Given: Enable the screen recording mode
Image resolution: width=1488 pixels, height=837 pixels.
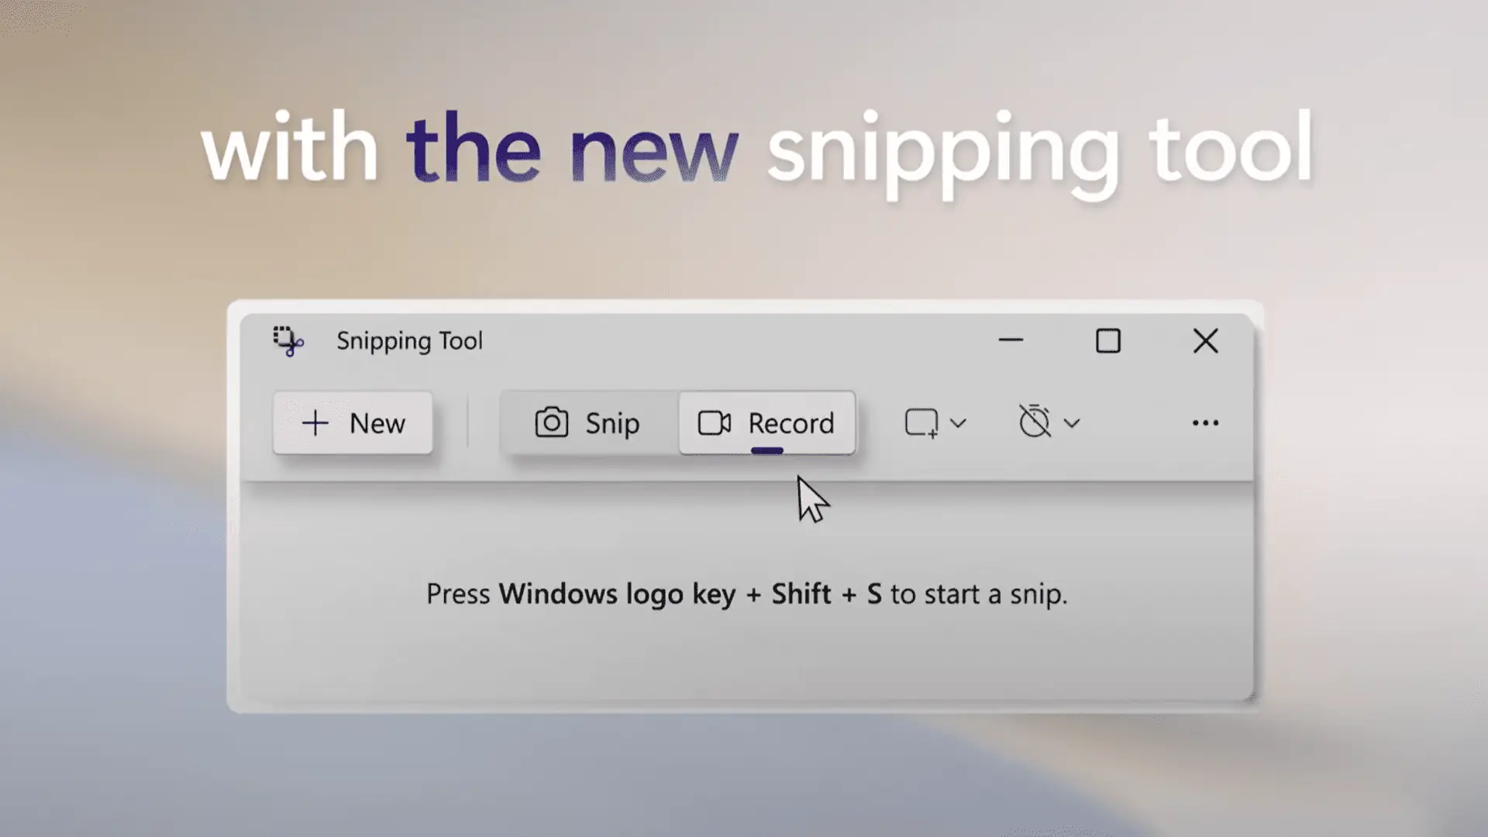Looking at the screenshot, I should [x=767, y=423].
